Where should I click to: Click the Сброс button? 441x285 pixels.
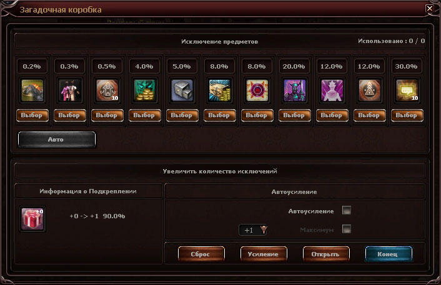coord(201,254)
